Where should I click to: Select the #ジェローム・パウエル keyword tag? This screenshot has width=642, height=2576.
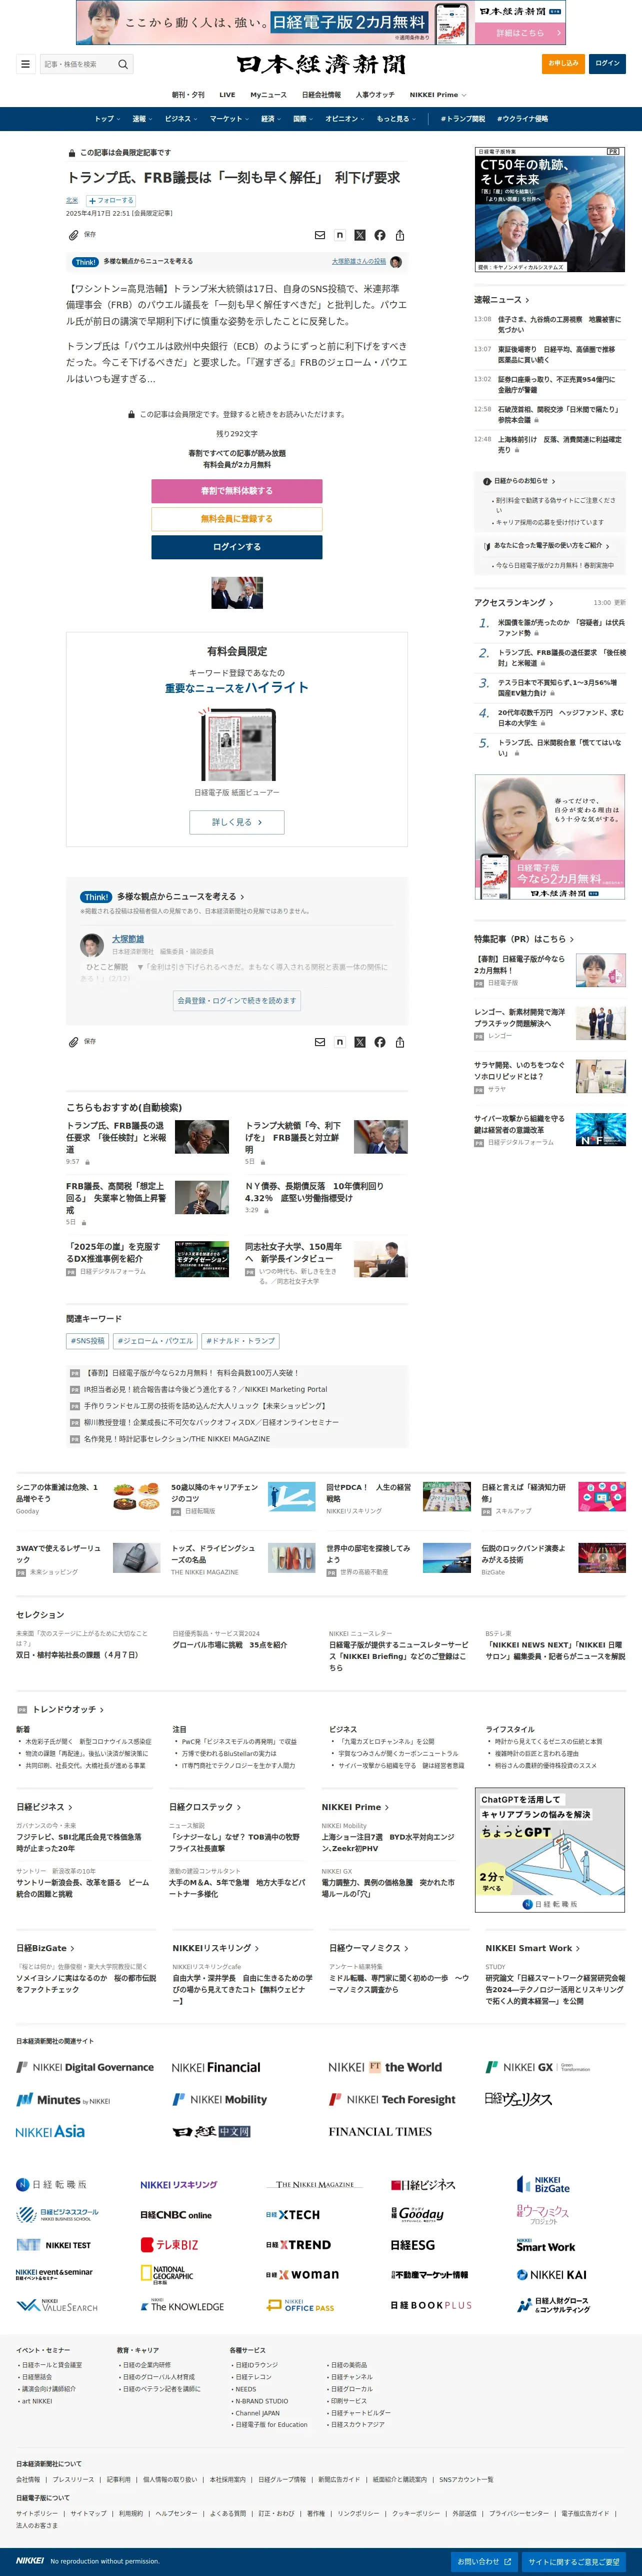[x=155, y=1341]
